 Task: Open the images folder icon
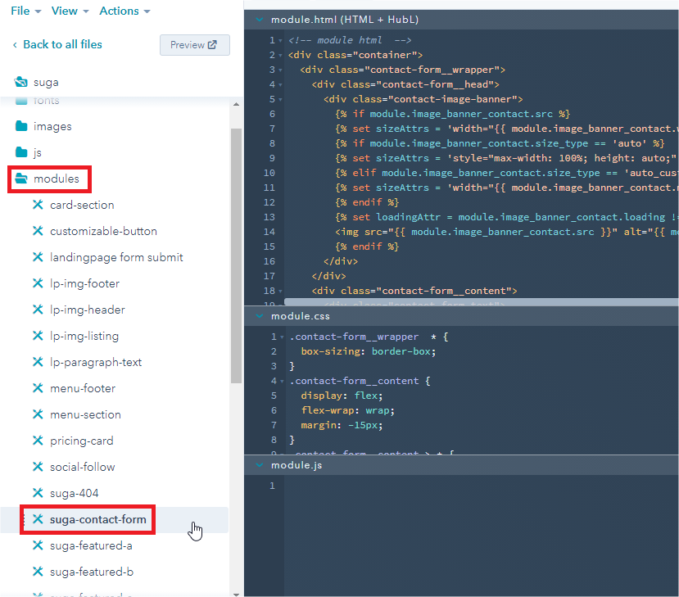coord(21,126)
